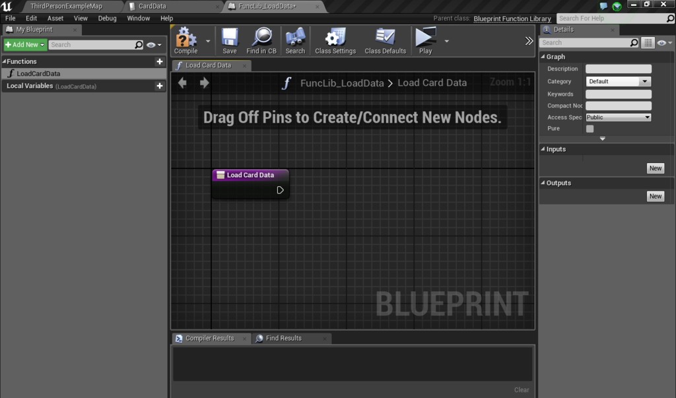676x398 pixels.
Task: Open Blueprint Function Library parent class link
Action: coord(512,18)
